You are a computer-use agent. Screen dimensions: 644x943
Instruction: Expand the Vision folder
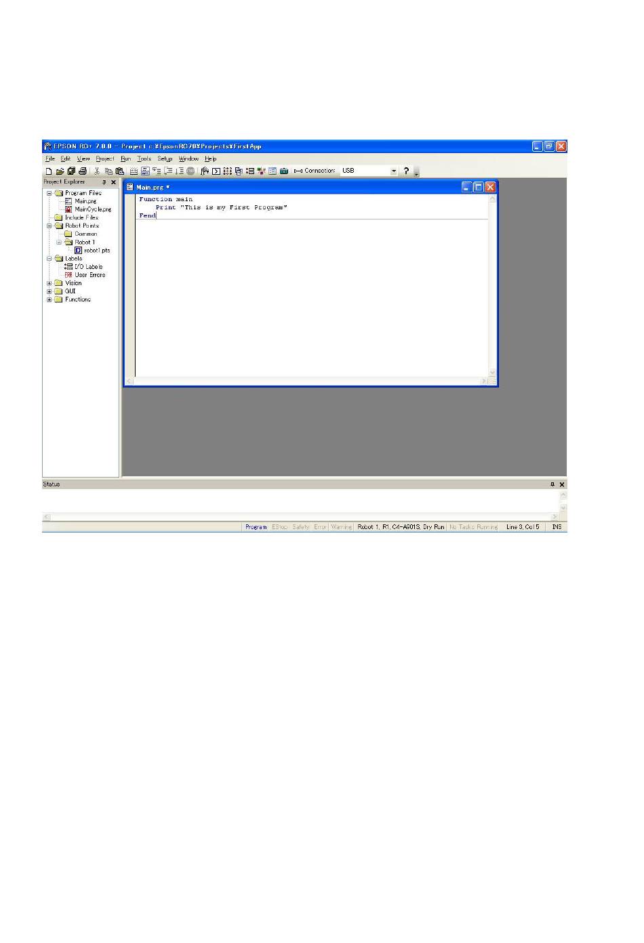[49, 283]
